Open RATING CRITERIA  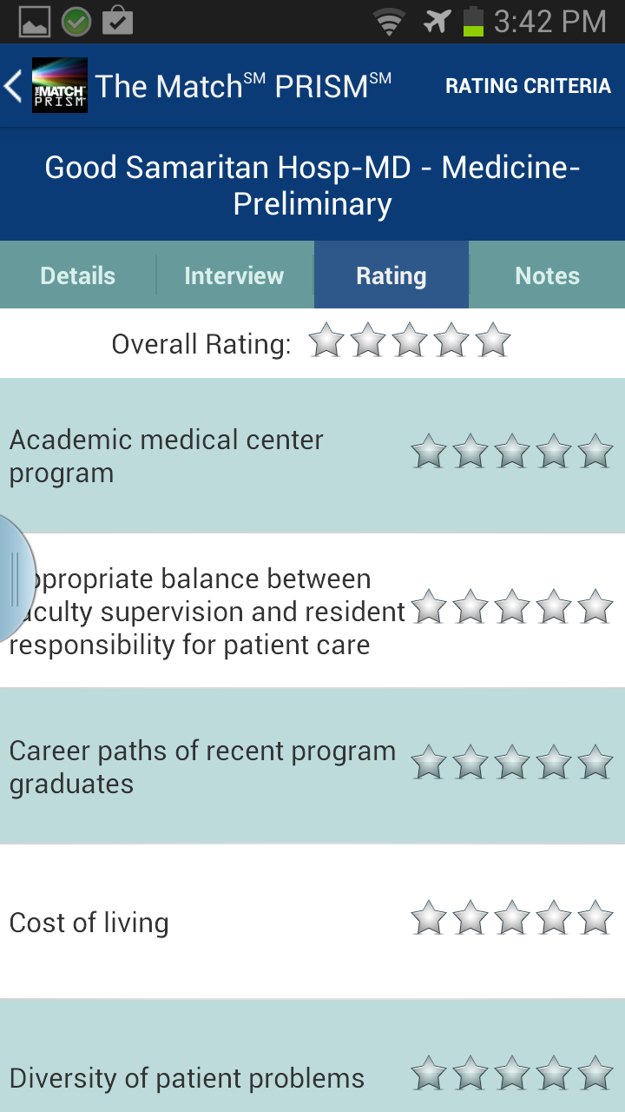528,86
